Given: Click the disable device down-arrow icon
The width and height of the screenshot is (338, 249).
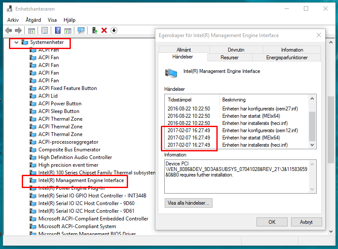Looking at the screenshot, I should [114, 30].
